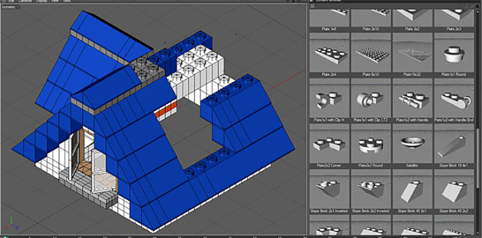
Task: Select the Plate 1x8 thumbnail
Action: coord(329,18)
